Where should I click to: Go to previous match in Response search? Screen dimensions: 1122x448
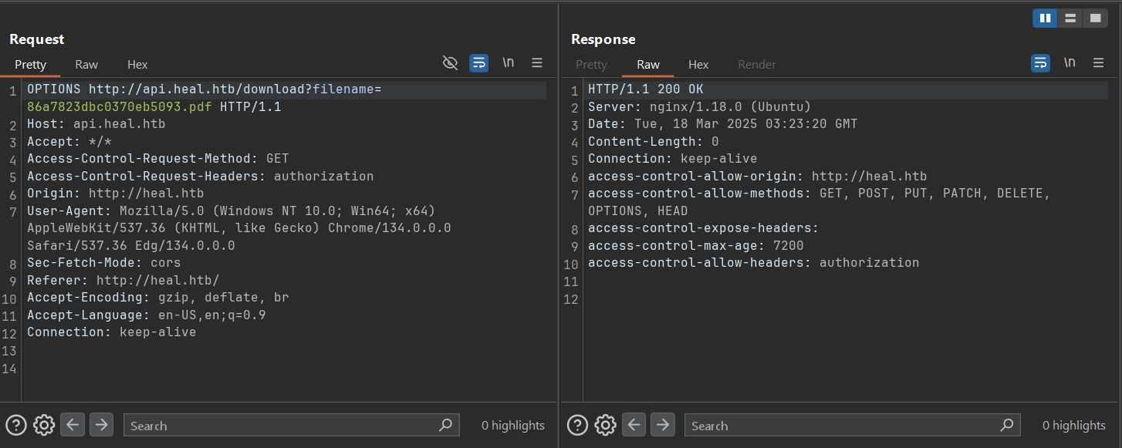point(634,425)
